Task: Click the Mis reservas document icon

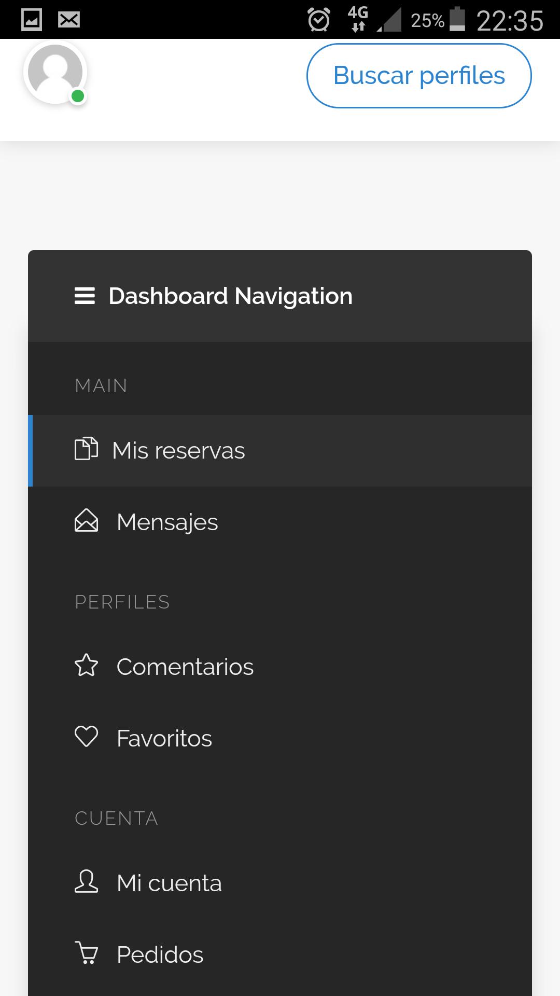Action: click(86, 449)
